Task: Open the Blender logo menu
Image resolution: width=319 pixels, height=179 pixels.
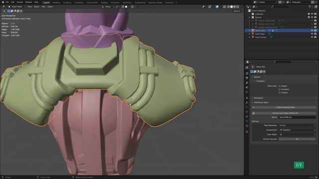Action: (3, 2)
